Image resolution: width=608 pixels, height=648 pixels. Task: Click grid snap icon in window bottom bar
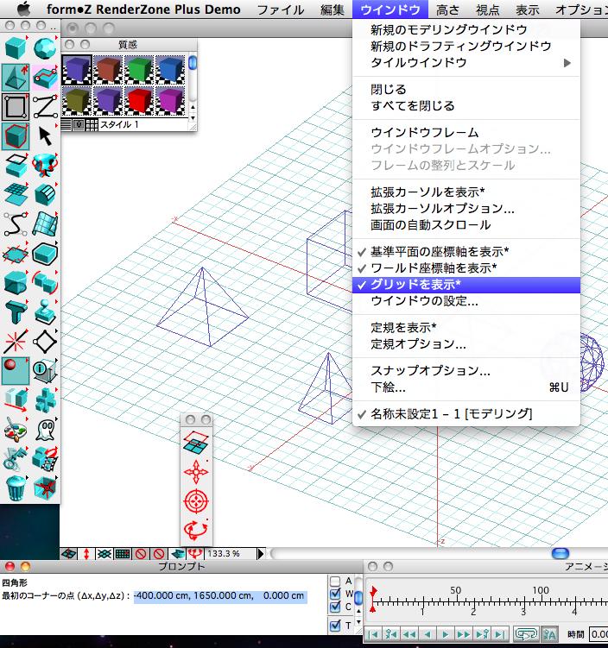pyautogui.click(x=123, y=553)
